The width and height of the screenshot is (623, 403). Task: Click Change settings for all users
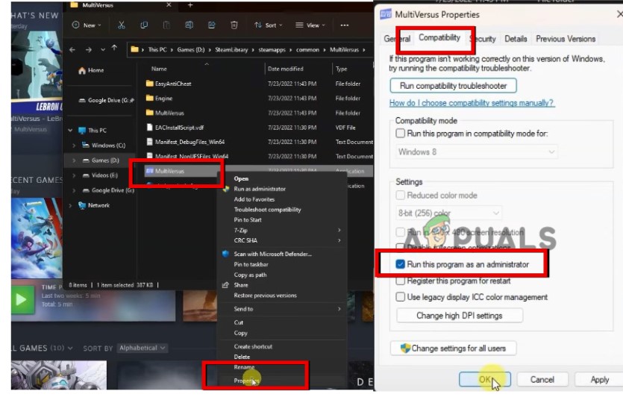[x=454, y=349]
